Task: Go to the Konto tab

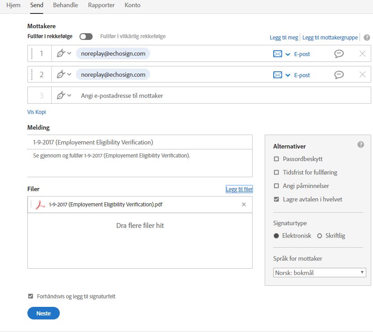Action: pyautogui.click(x=133, y=5)
